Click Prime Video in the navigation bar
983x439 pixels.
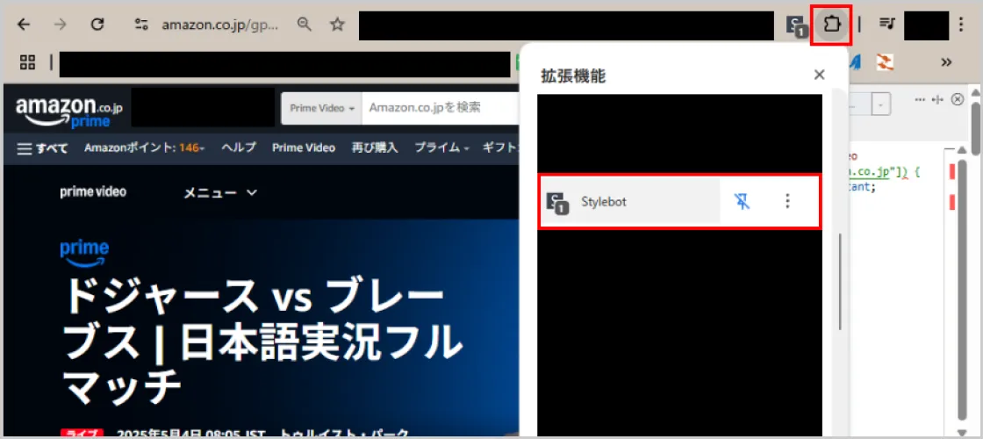[304, 148]
